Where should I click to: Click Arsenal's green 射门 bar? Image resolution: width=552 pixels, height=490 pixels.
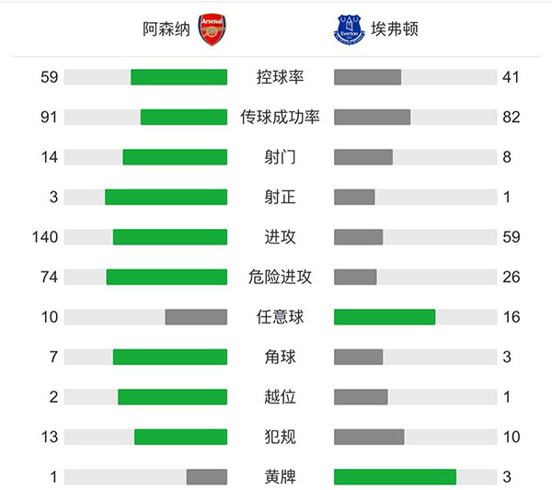click(175, 157)
